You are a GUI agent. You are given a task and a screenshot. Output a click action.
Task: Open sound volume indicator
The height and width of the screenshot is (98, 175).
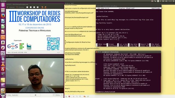coord(166,1)
